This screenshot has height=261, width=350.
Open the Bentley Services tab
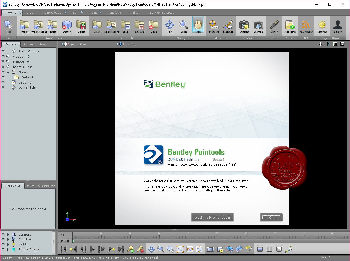(162, 12)
